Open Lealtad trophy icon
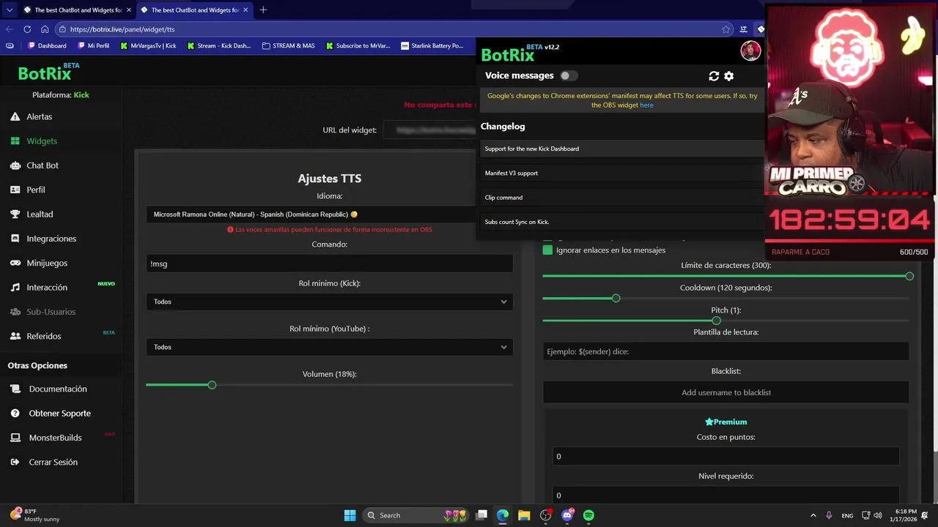 15,214
